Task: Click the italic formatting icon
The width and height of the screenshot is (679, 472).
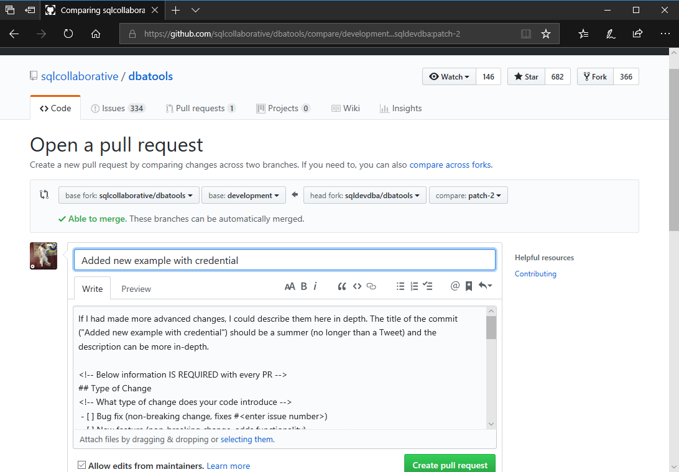Action: [315, 286]
